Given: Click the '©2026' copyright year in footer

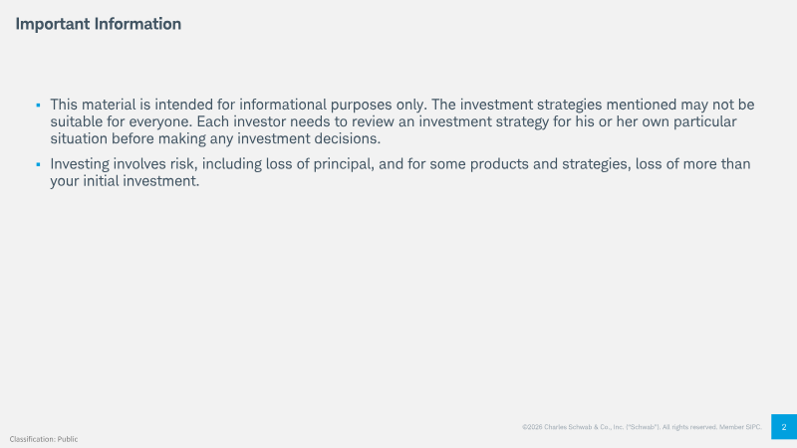Looking at the screenshot, I should tap(531, 427).
